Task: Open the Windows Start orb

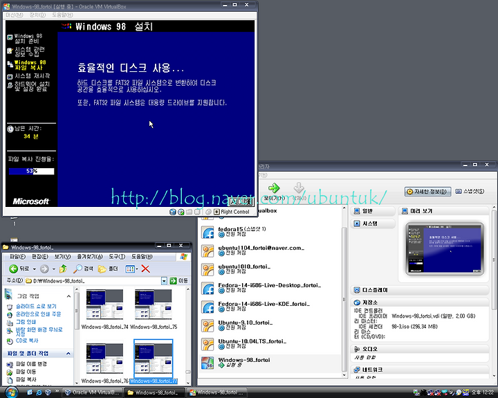Action: [x=11, y=392]
